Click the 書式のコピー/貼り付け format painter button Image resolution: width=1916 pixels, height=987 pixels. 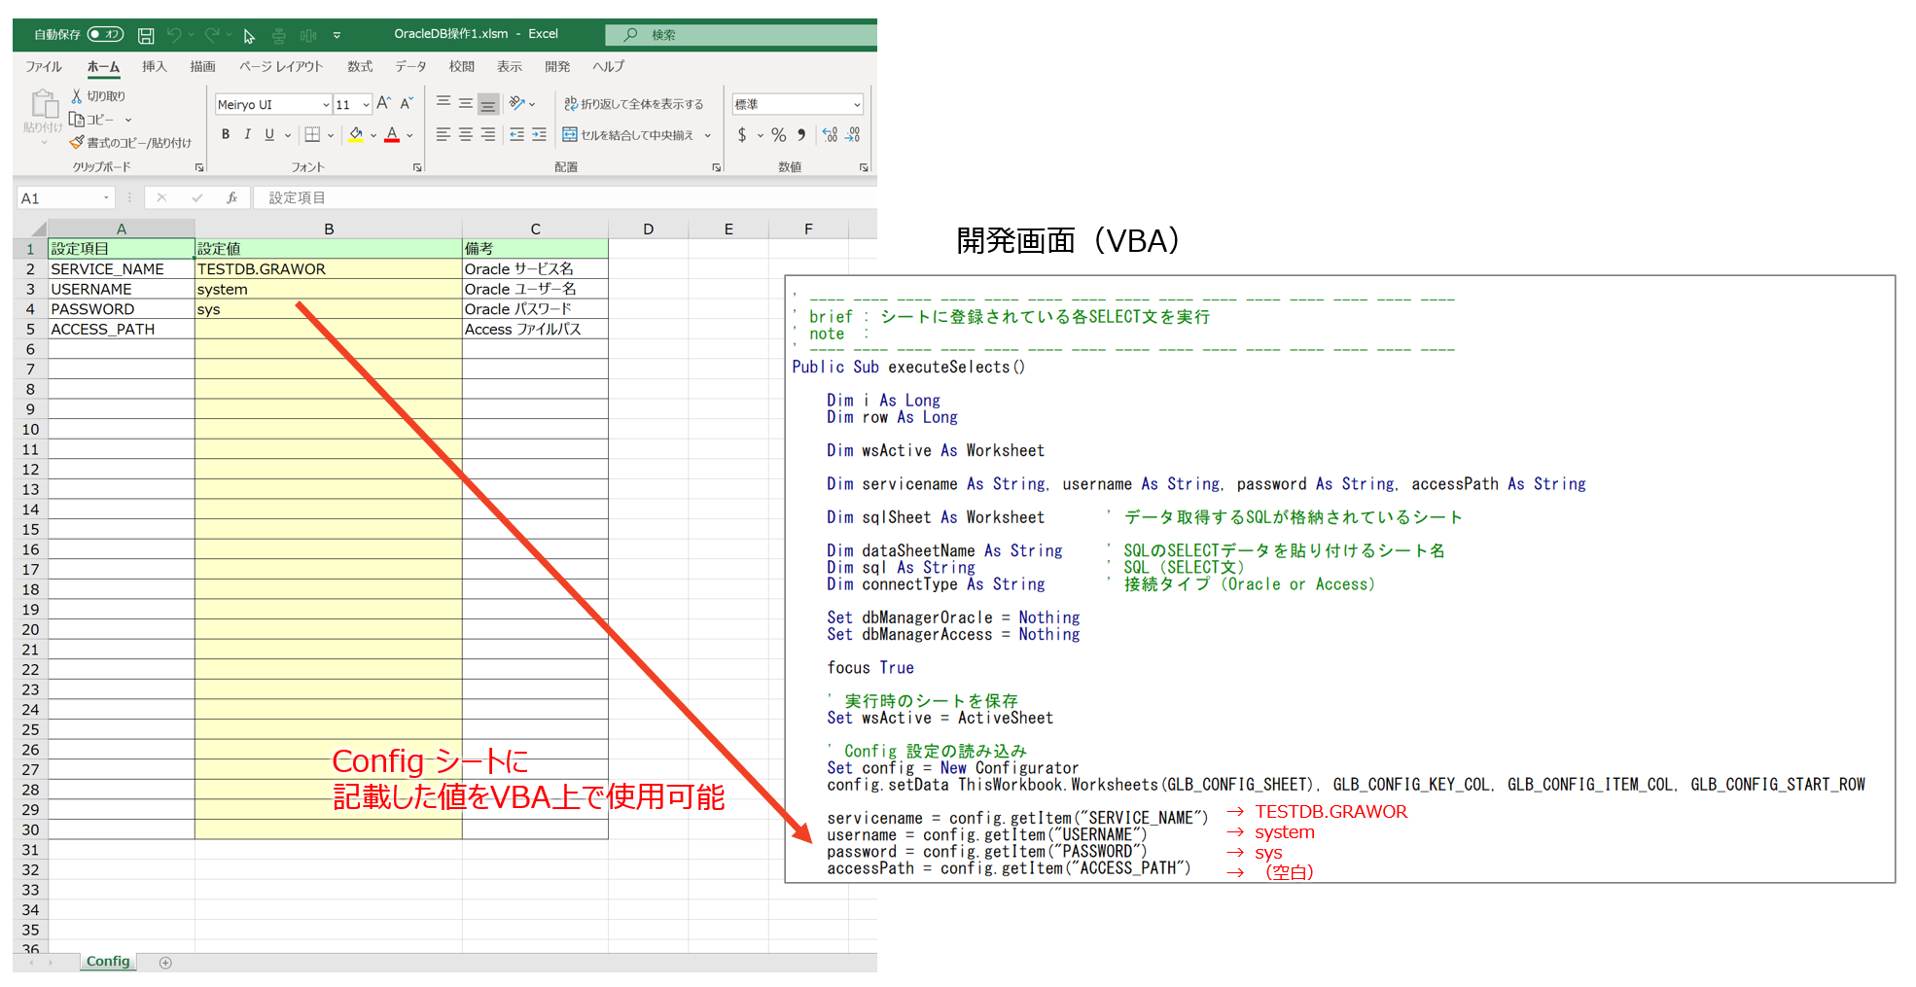(130, 143)
